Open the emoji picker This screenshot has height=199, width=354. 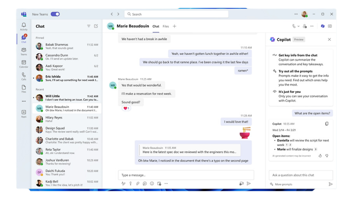click(x=152, y=183)
